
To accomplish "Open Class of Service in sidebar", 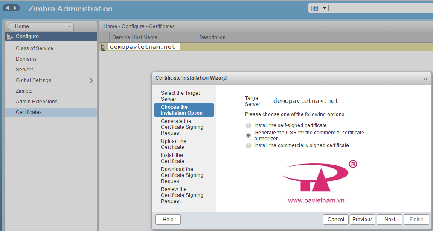I will tap(35, 48).
